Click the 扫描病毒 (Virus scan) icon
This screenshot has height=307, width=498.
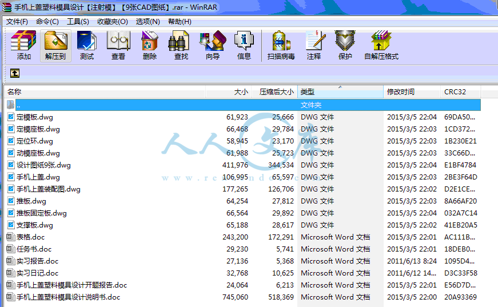(x=281, y=41)
